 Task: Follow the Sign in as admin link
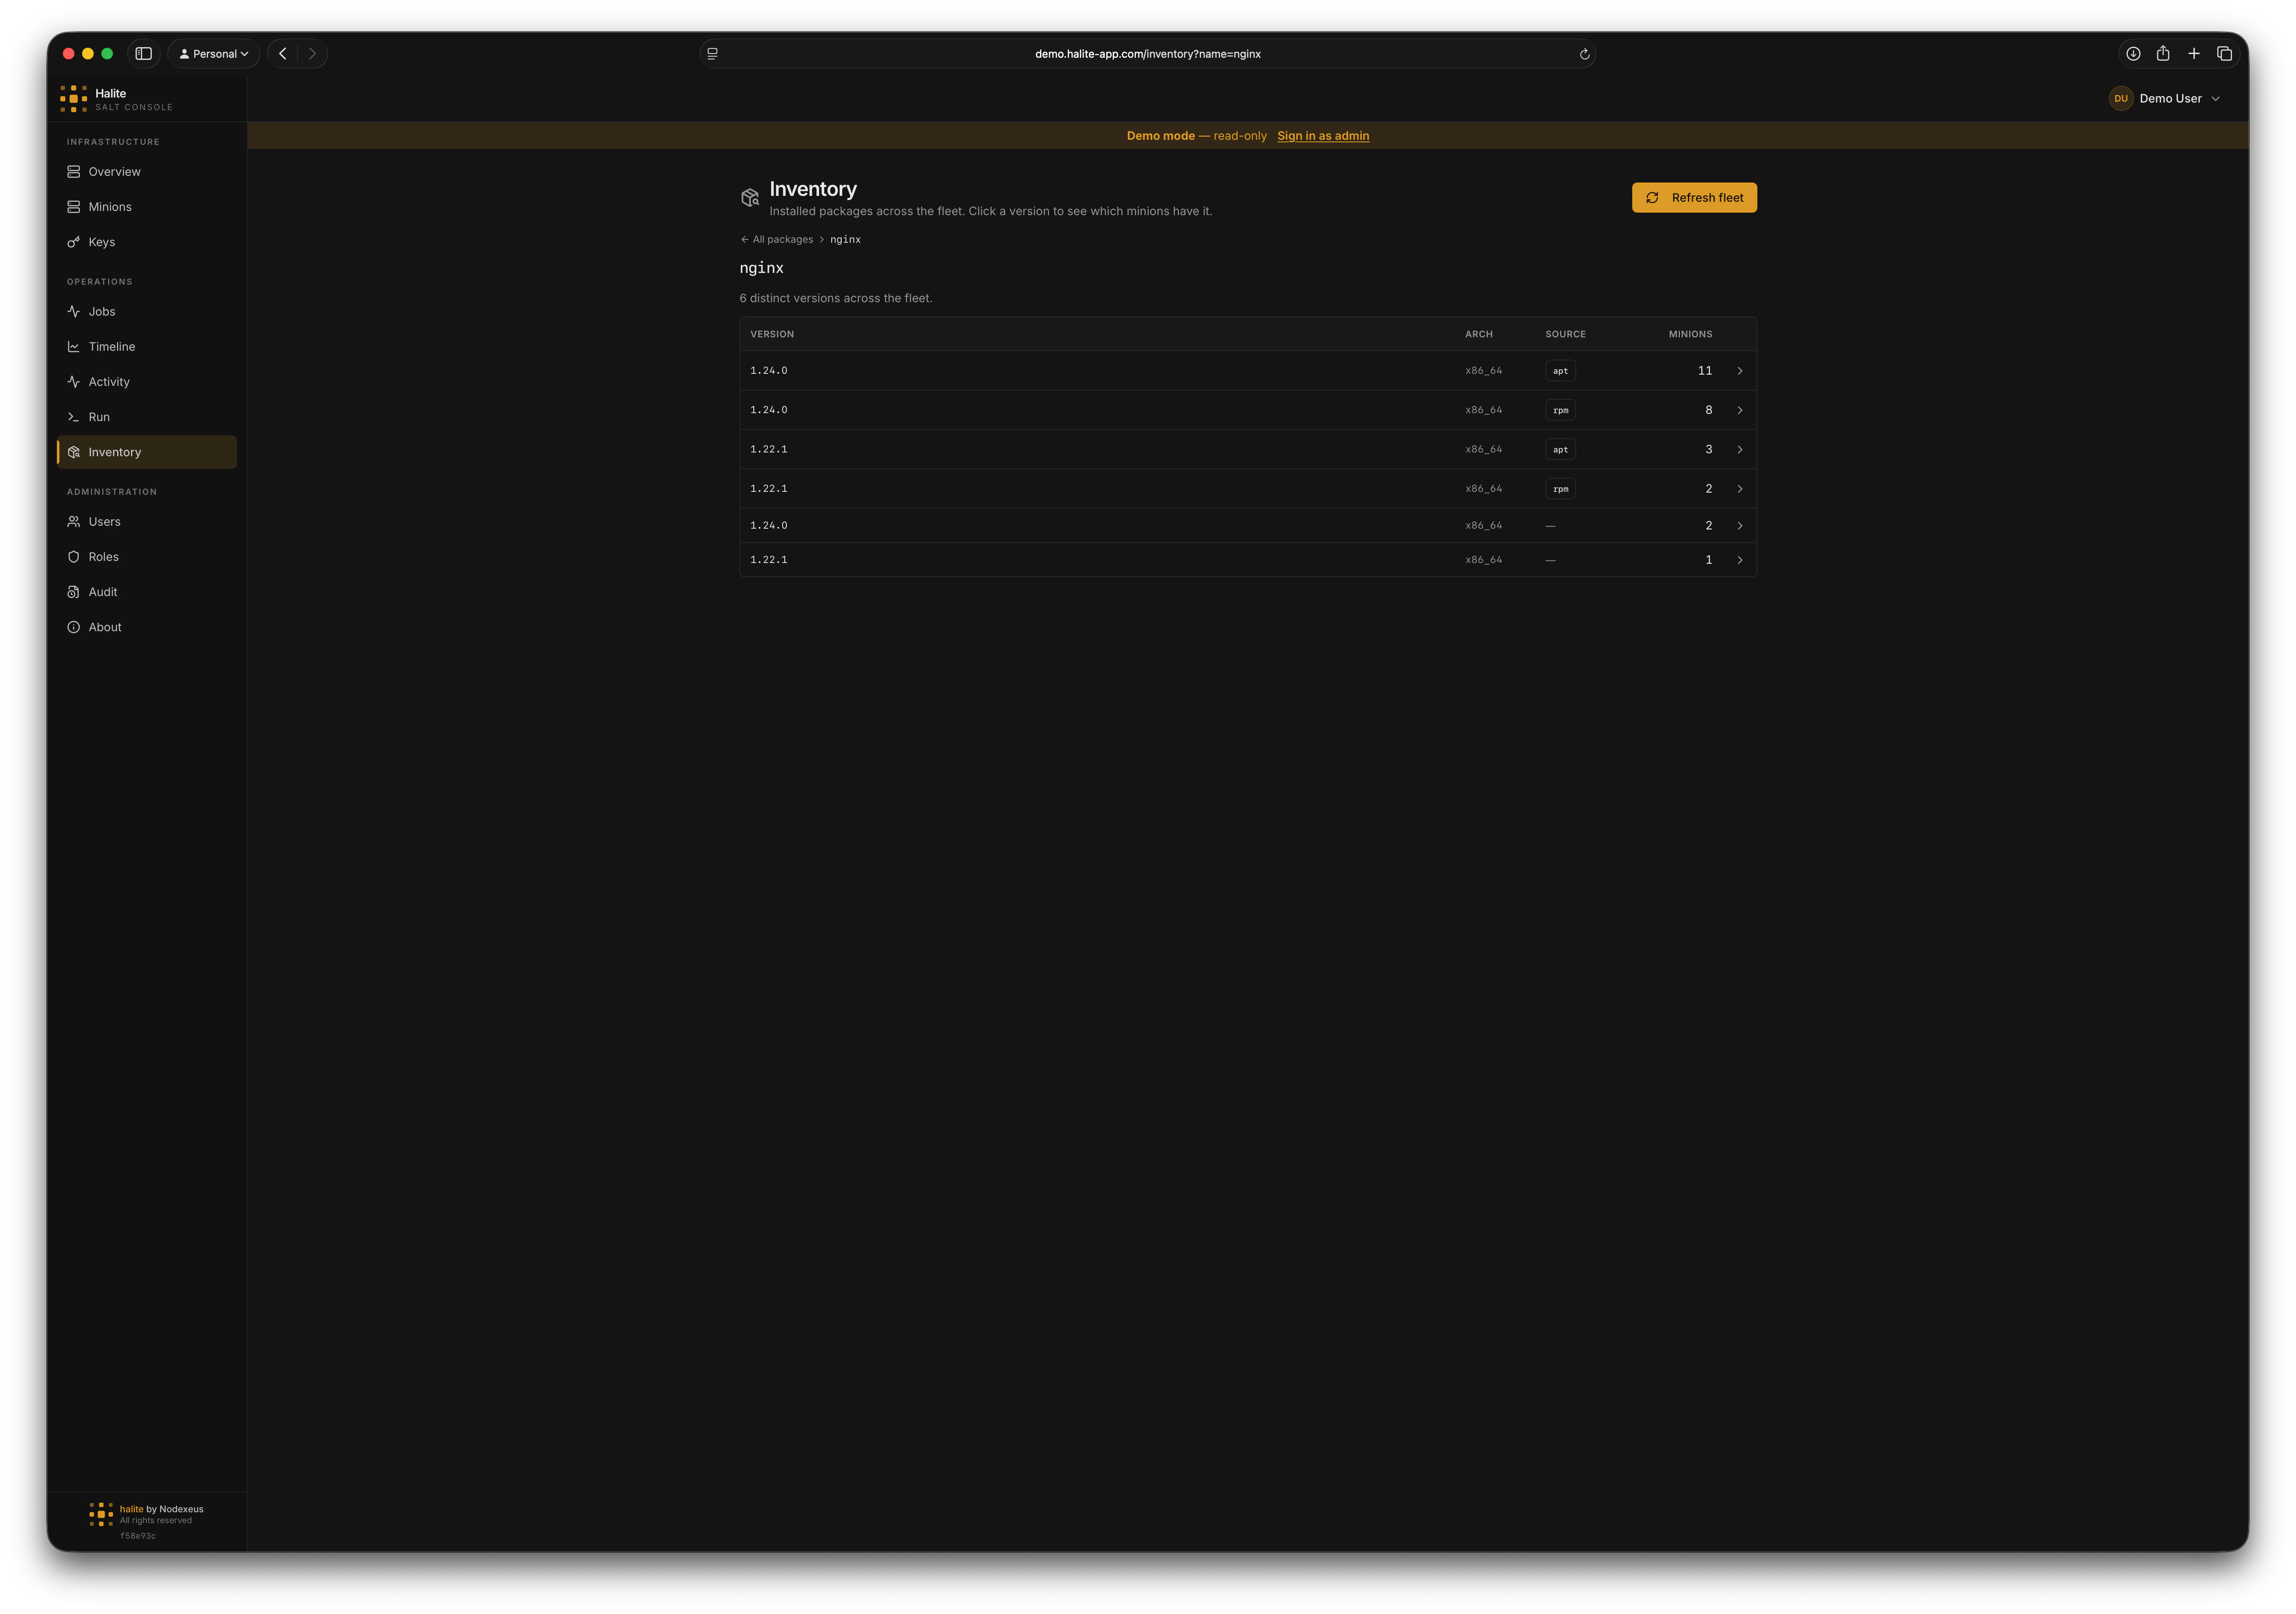point(1323,136)
